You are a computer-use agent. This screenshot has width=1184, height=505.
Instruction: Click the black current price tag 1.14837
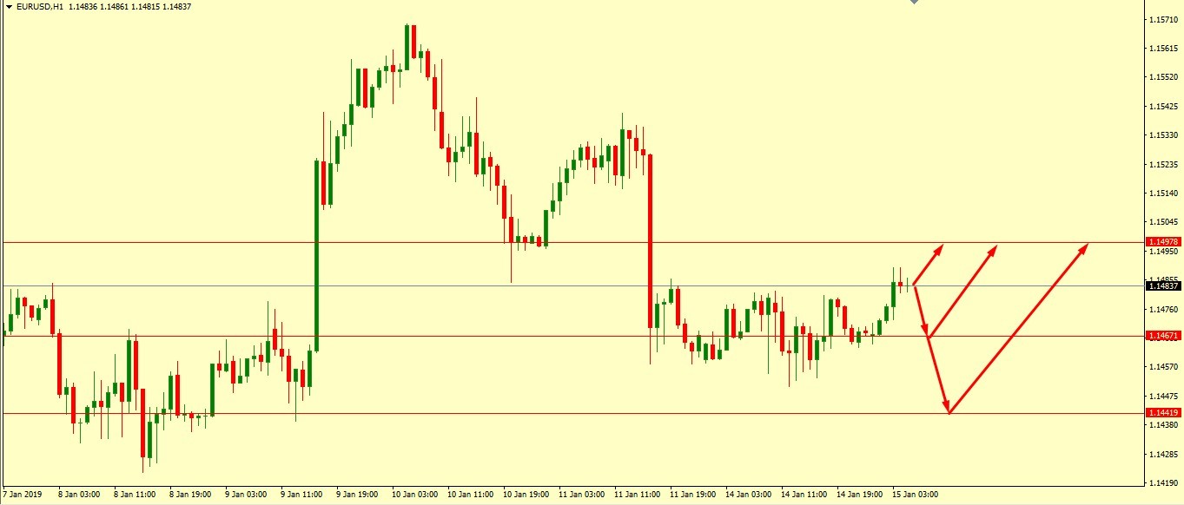point(1162,286)
